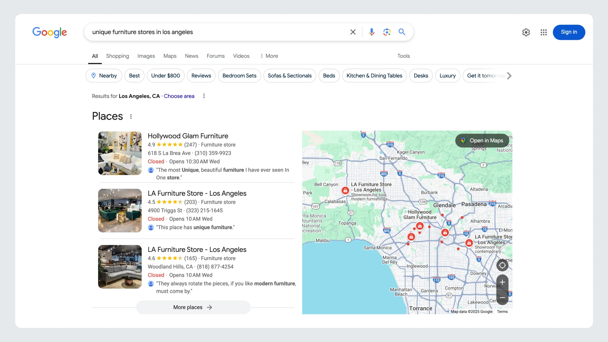Expand the More search categories menu

click(269, 56)
